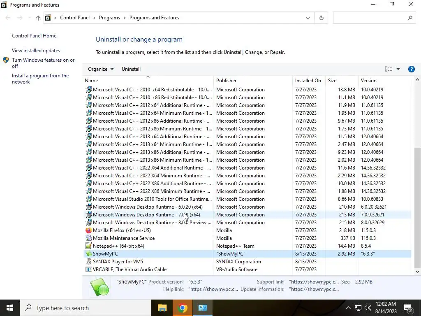Click the SYNTAX Player for VM5 icon
The image size is (421, 316).
tap(89, 261)
